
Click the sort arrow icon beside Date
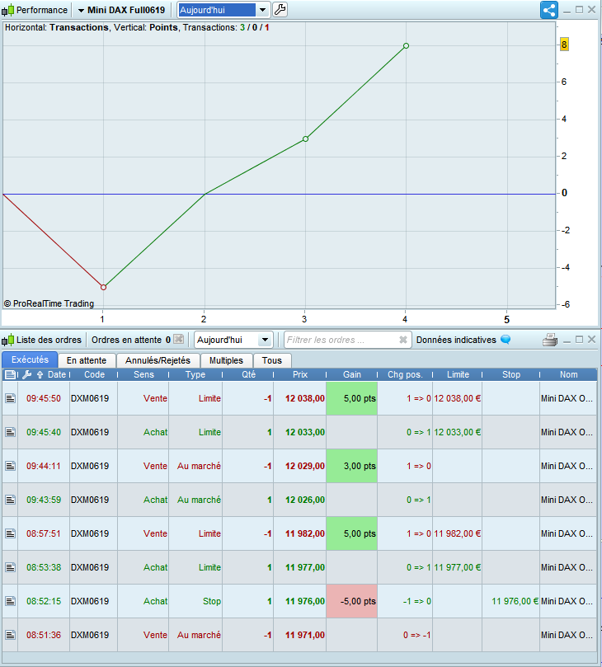point(40,375)
